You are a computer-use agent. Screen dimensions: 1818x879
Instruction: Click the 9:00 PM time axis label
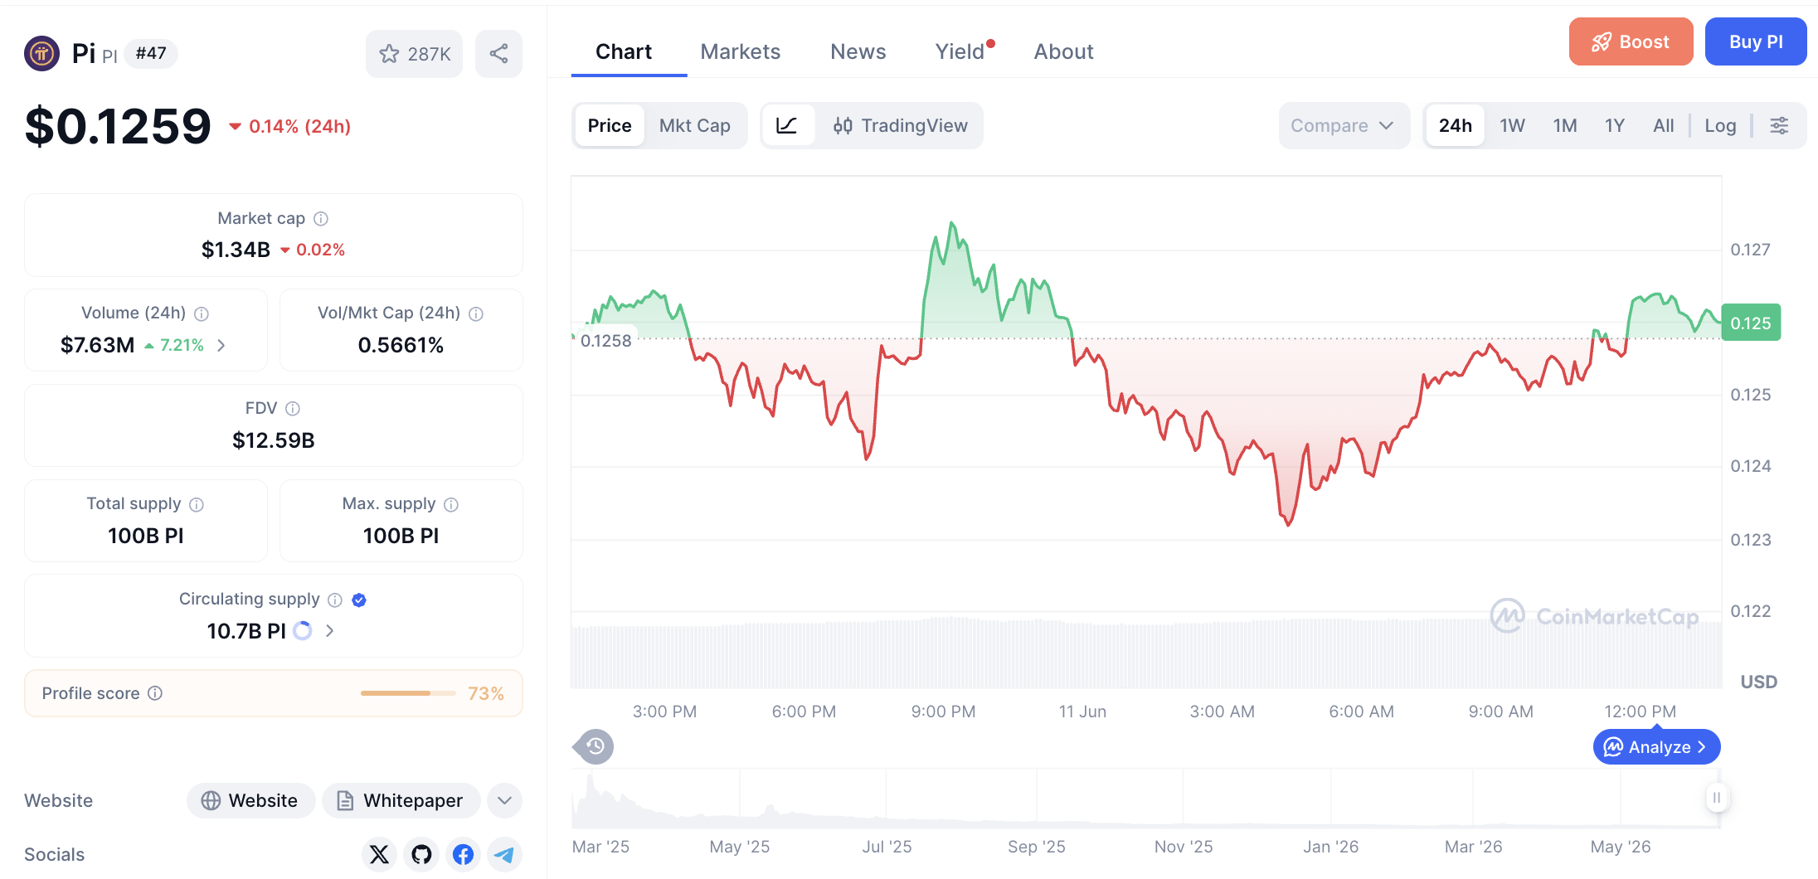[x=943, y=711]
